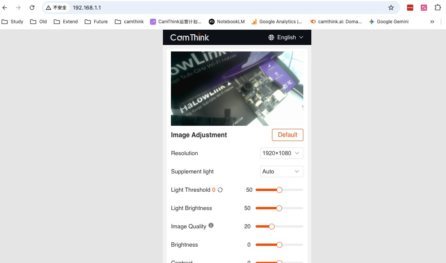This screenshot has height=263, width=446.
Task: Open the Google Gemini bookmark
Action: (x=388, y=22)
